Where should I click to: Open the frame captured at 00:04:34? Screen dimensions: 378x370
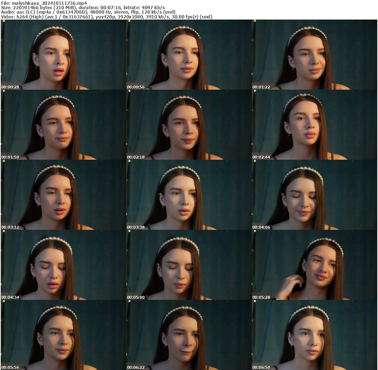click(63, 265)
